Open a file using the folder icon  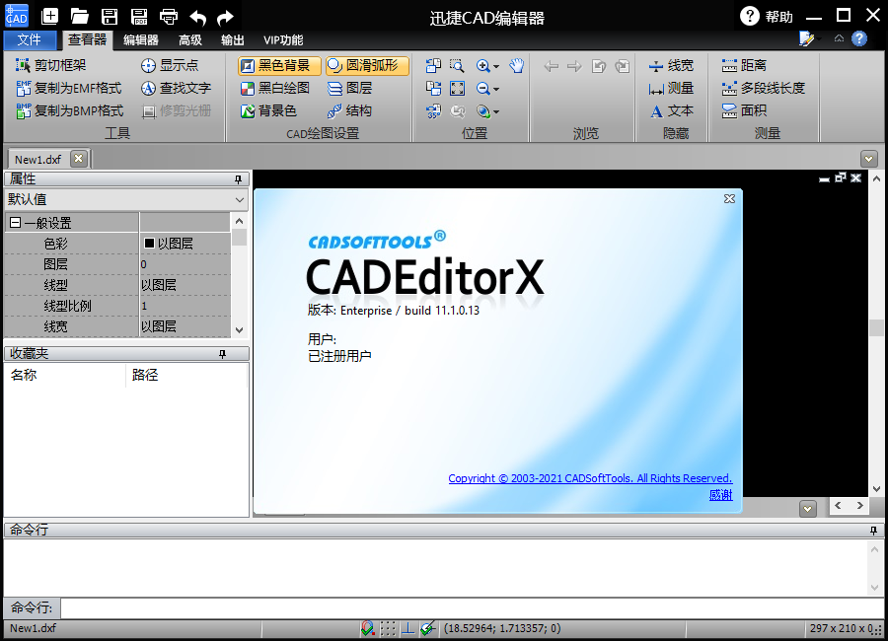click(79, 17)
